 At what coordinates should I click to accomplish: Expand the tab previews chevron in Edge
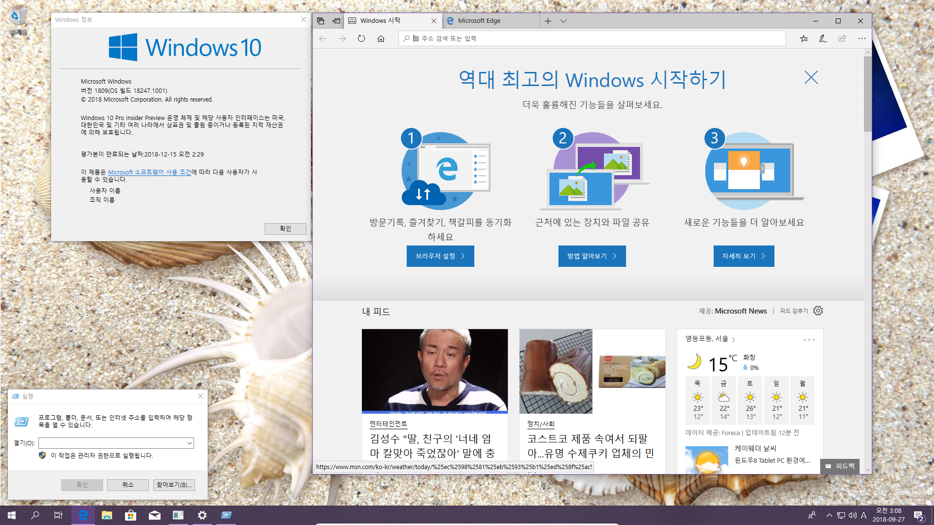pyautogui.click(x=563, y=21)
